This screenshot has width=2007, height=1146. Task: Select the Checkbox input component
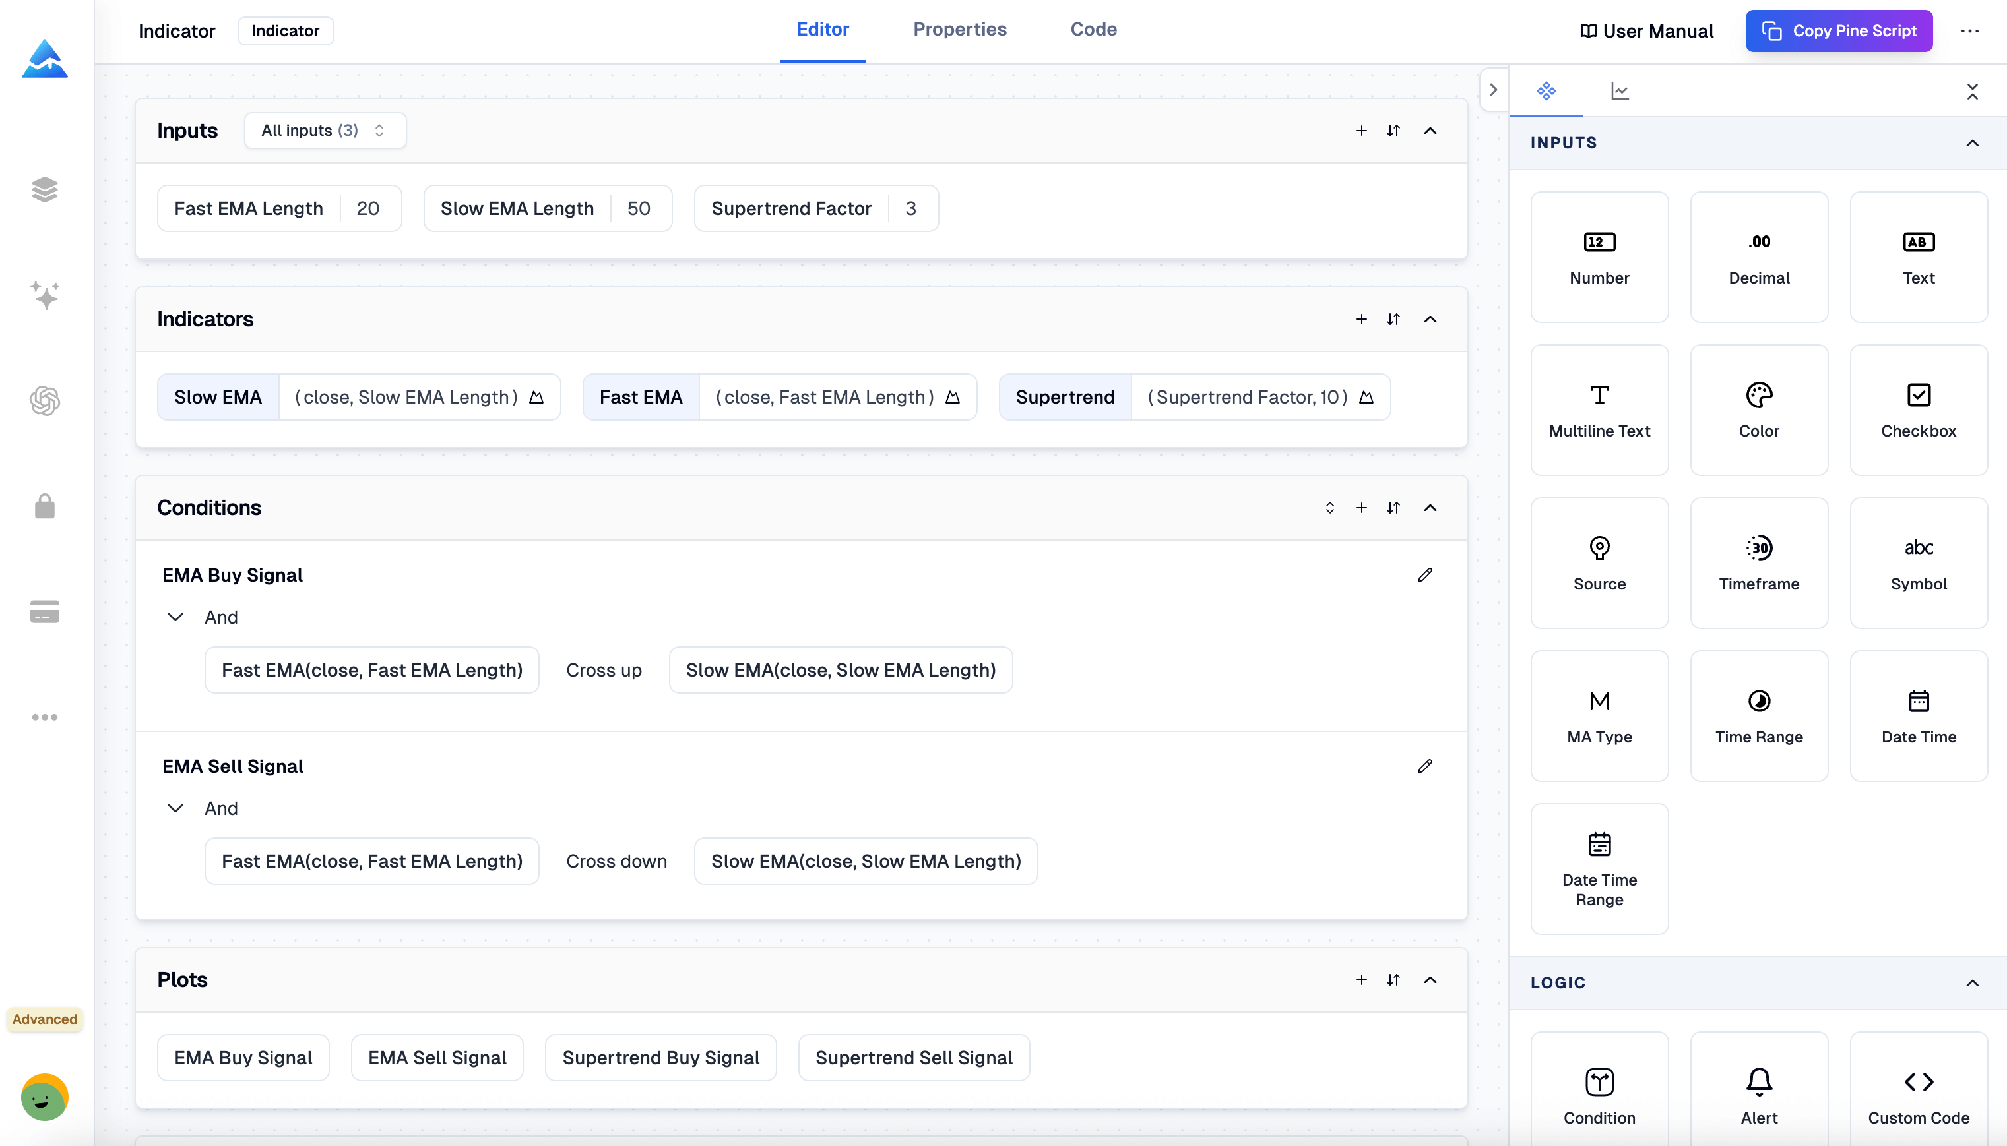1918,409
